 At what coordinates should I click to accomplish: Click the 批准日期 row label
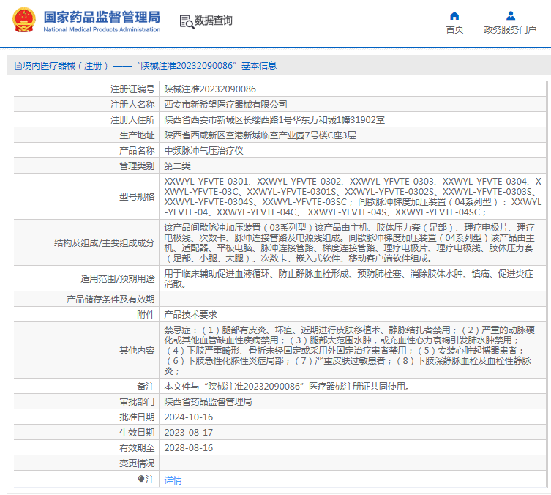[137, 417]
